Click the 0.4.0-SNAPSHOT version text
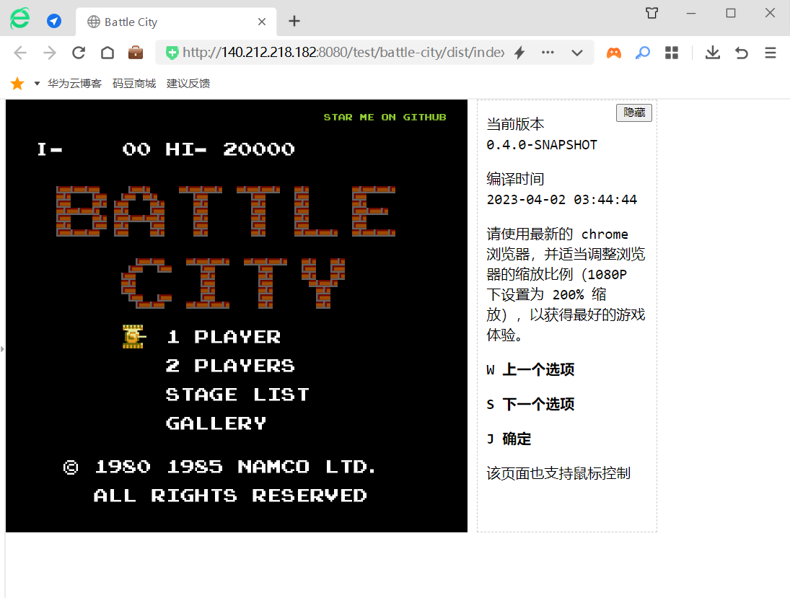 coord(542,145)
